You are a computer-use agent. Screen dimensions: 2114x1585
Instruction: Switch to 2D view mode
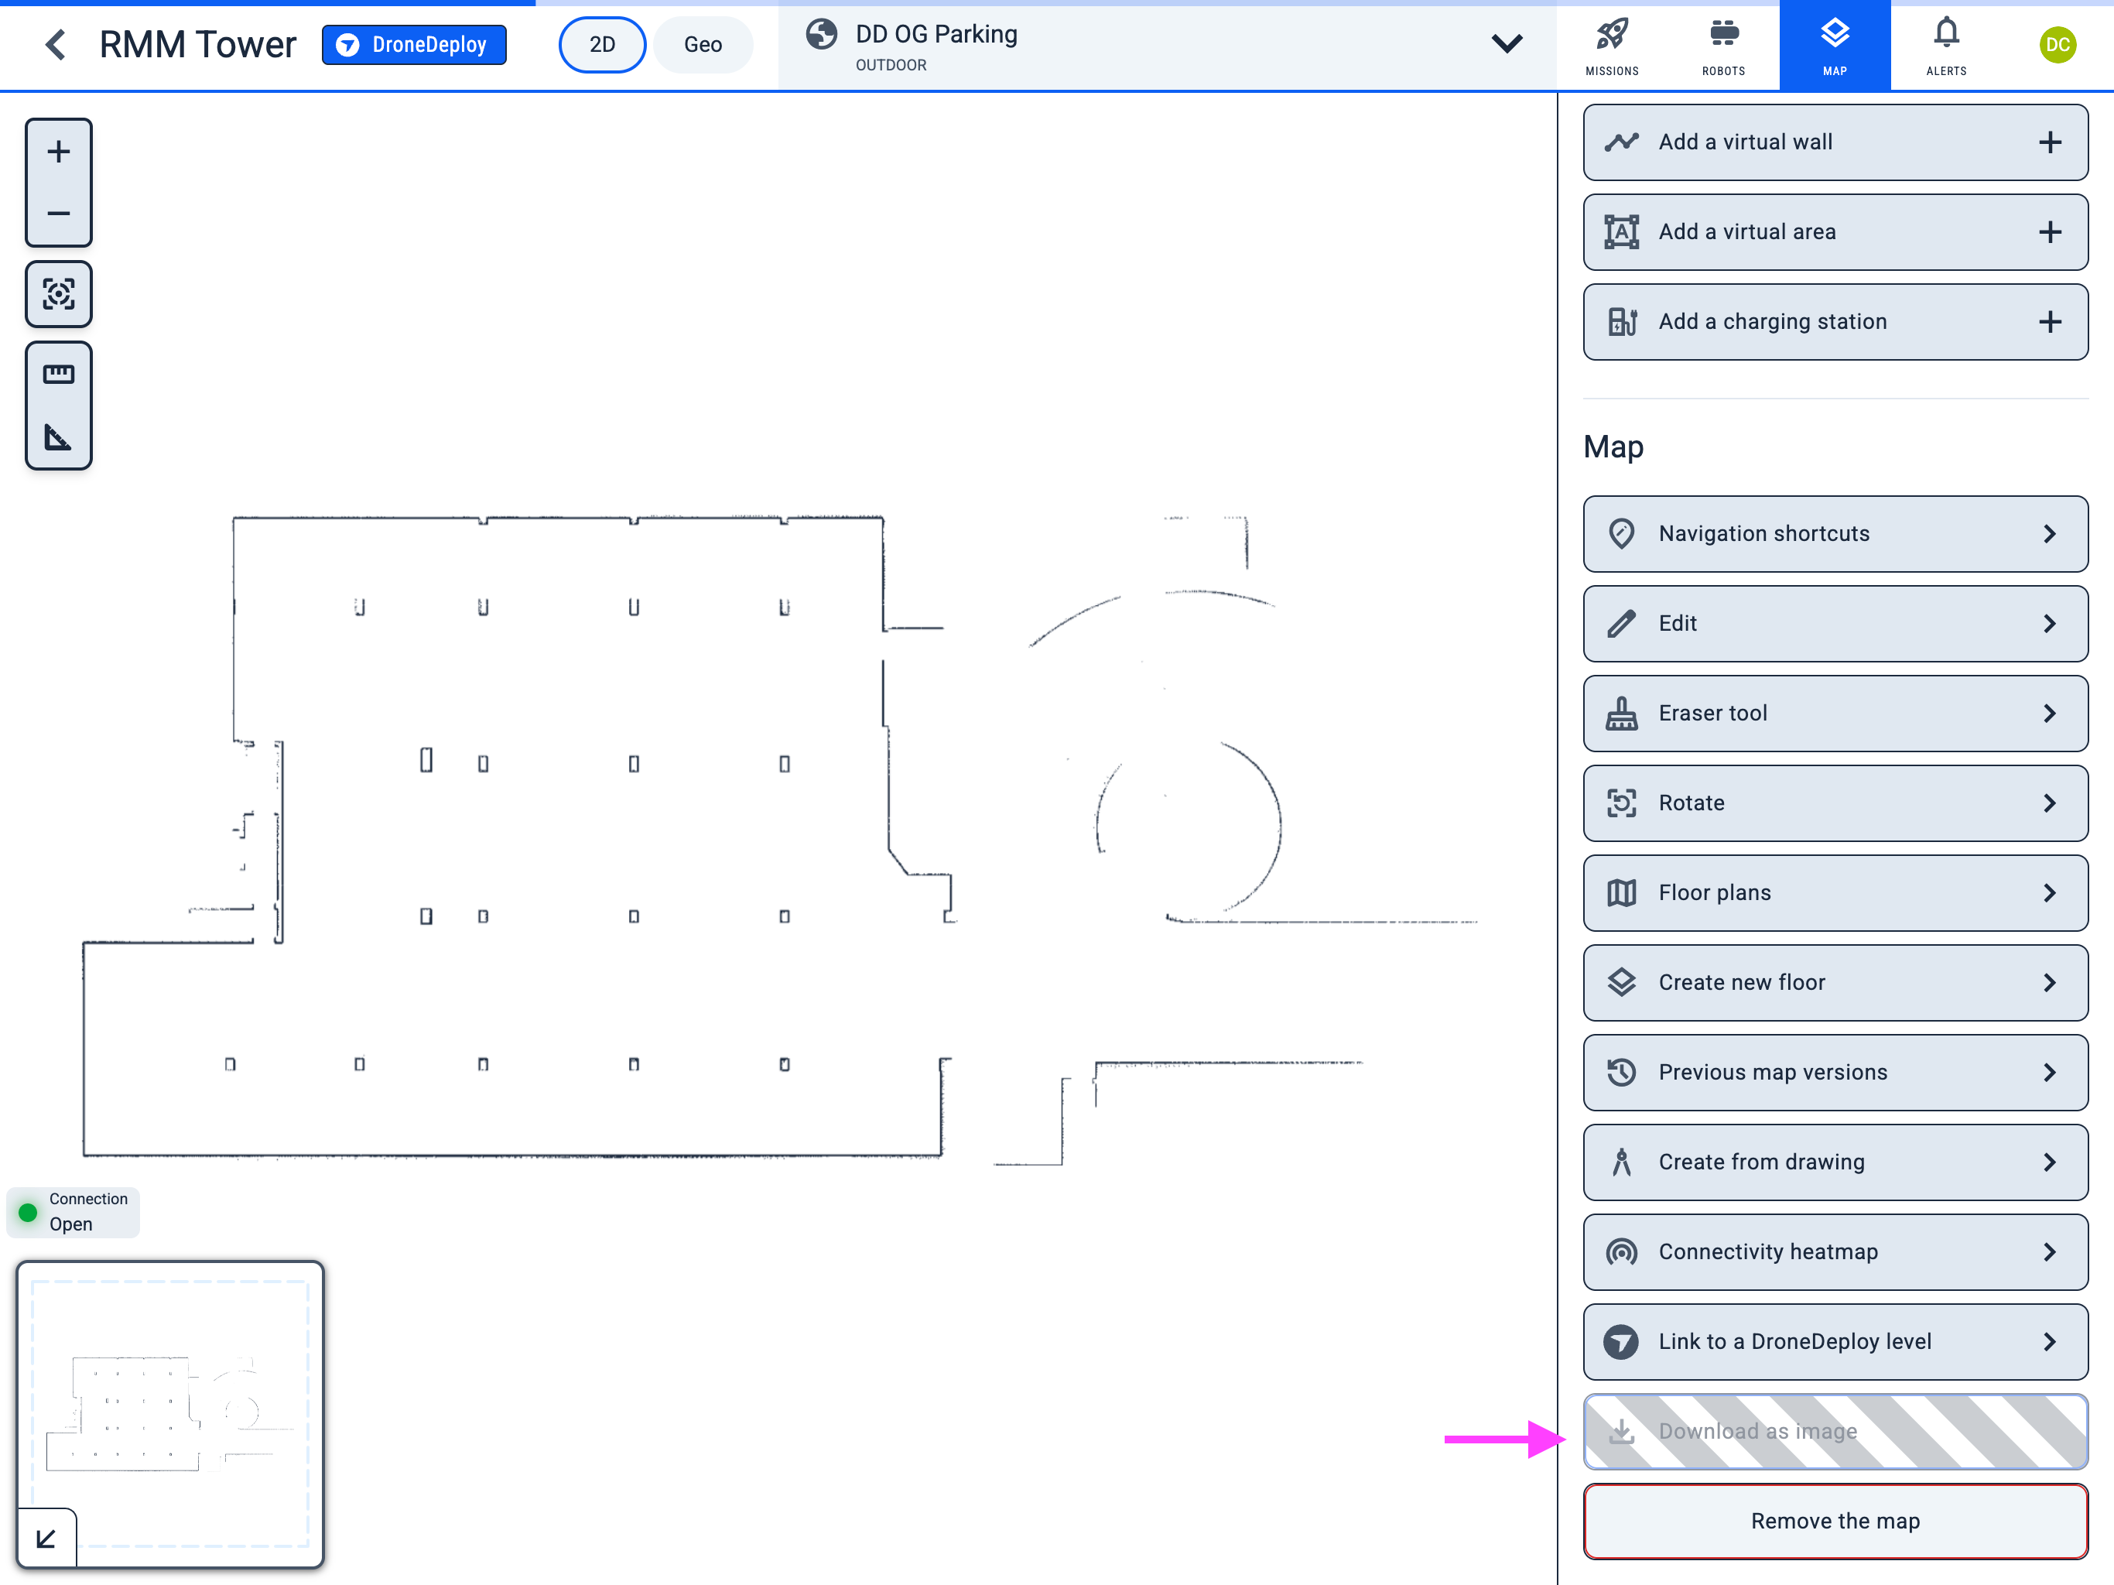pyautogui.click(x=602, y=44)
